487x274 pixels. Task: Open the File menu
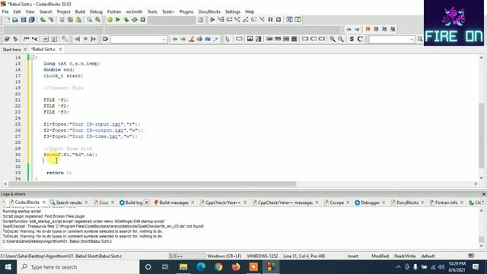[x=5, y=11]
